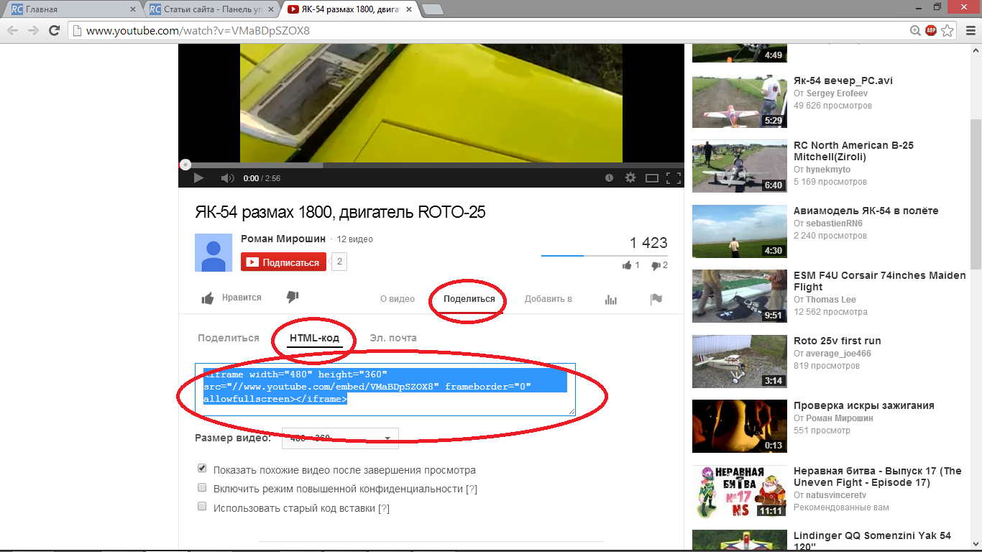Click the red Подписаться button

coord(283,262)
